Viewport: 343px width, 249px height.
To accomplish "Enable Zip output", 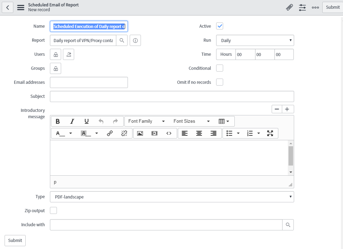I will click(x=53, y=210).
